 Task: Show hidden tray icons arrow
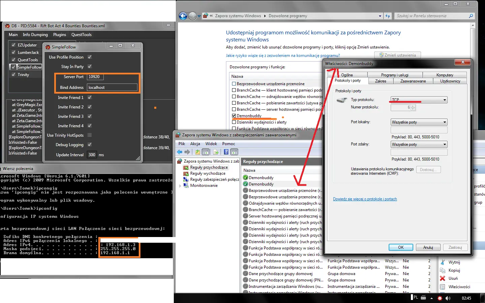point(431,298)
